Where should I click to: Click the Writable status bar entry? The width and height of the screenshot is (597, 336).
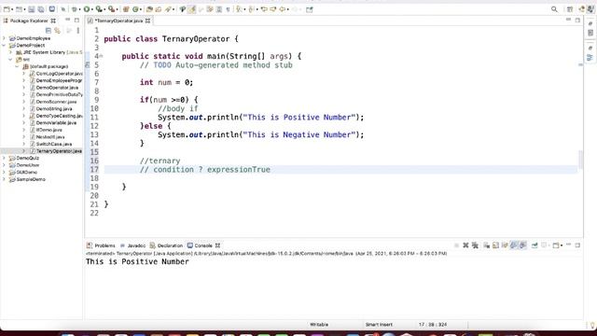(x=319, y=325)
